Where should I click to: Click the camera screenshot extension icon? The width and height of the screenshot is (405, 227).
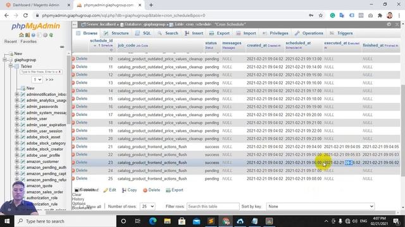[370, 15]
